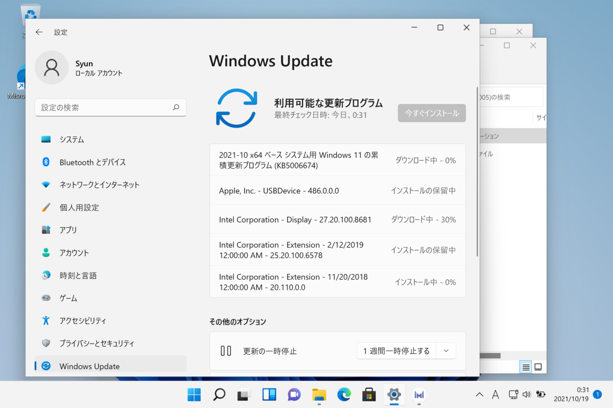Open システム settings category
The width and height of the screenshot is (613, 408).
110,139
